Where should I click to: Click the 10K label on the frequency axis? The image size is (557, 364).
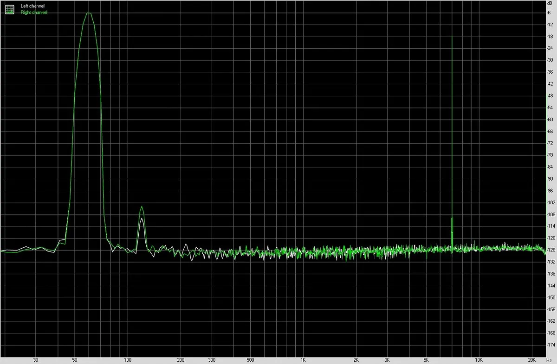479,359
